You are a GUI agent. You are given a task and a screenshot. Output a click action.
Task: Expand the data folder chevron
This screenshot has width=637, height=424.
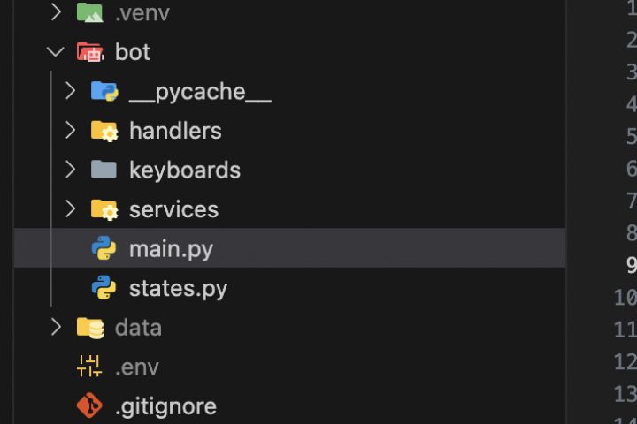tap(56, 328)
